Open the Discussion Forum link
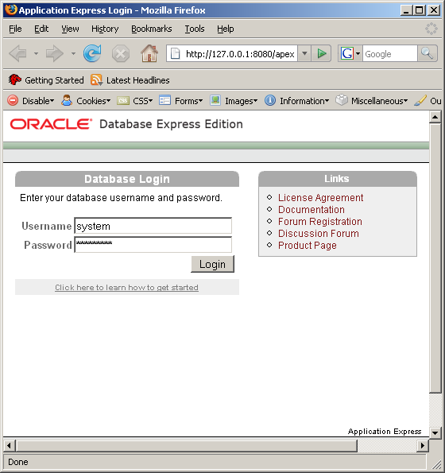 (x=319, y=234)
